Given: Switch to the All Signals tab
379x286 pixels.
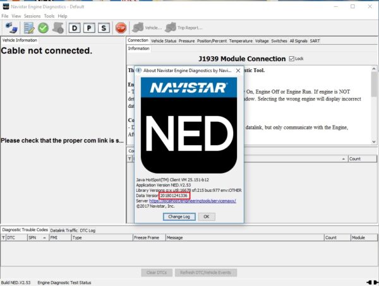Looking at the screenshot, I should tap(299, 41).
